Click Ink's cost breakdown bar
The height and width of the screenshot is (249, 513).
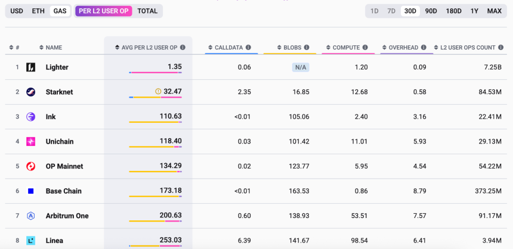(x=155, y=122)
